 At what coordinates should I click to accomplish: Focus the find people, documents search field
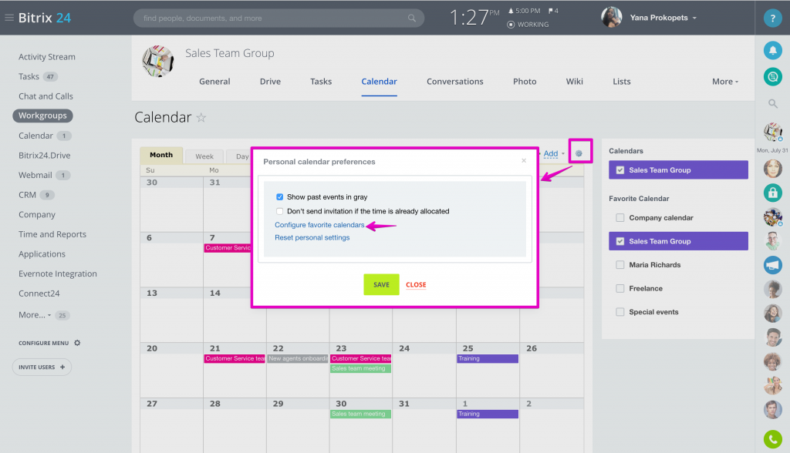coord(279,18)
